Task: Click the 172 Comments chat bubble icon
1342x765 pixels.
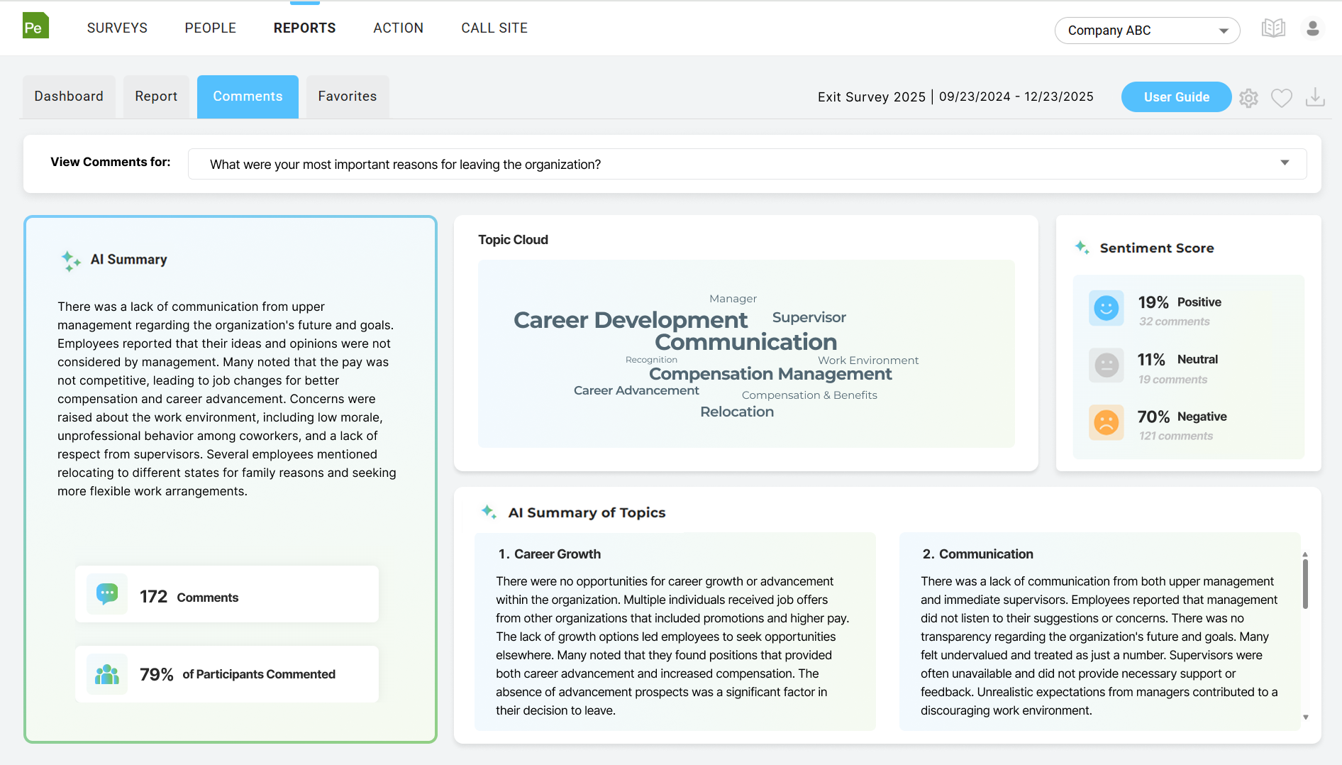Action: (107, 594)
